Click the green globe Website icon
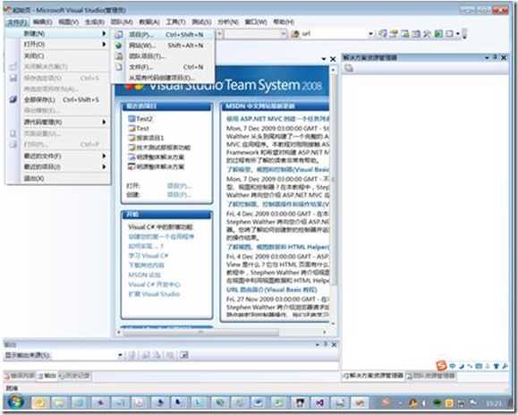 [x=119, y=46]
